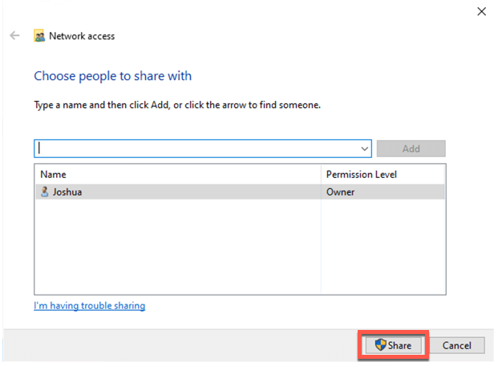Click the Network access people icon
498x366 pixels.
38,36
